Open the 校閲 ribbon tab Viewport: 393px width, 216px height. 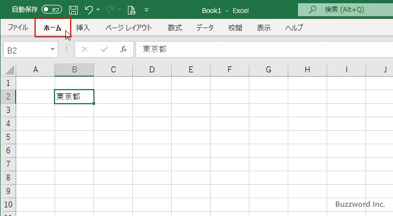point(235,28)
